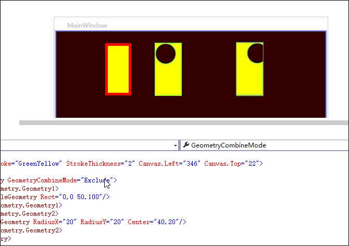The height and width of the screenshot is (246, 349).
Task: Click the Center "40,20" value
Action: coord(166,222)
